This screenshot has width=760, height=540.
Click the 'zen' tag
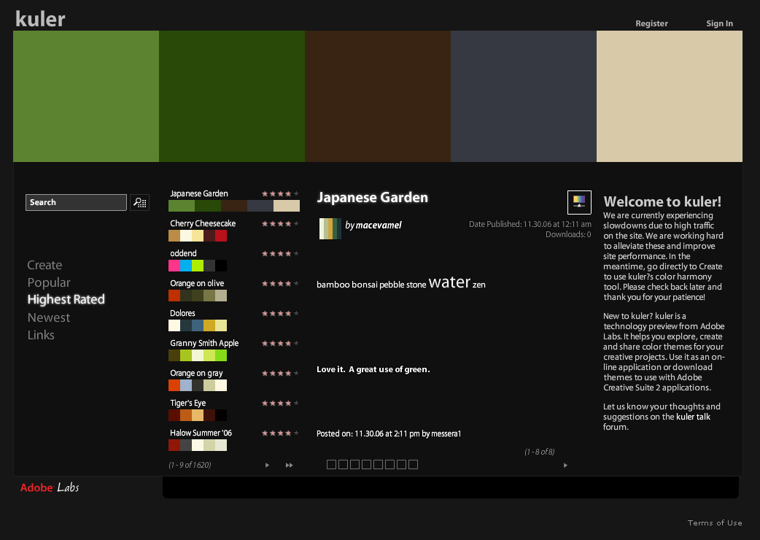(x=479, y=285)
